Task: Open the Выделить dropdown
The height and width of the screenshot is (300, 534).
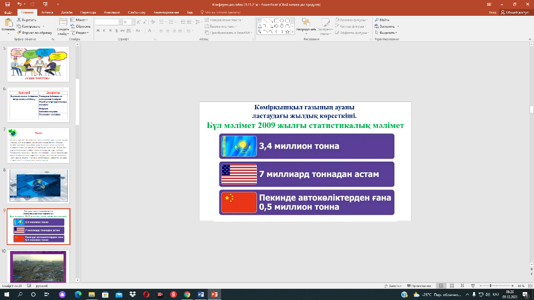Action: click(386, 33)
